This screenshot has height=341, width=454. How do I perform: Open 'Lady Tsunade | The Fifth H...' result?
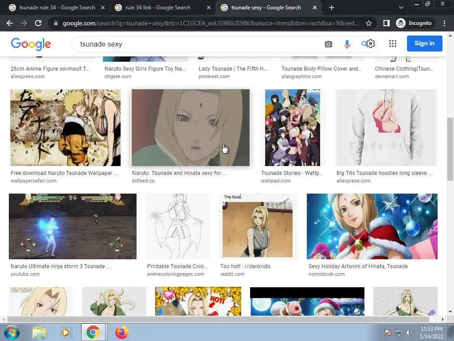(x=233, y=69)
